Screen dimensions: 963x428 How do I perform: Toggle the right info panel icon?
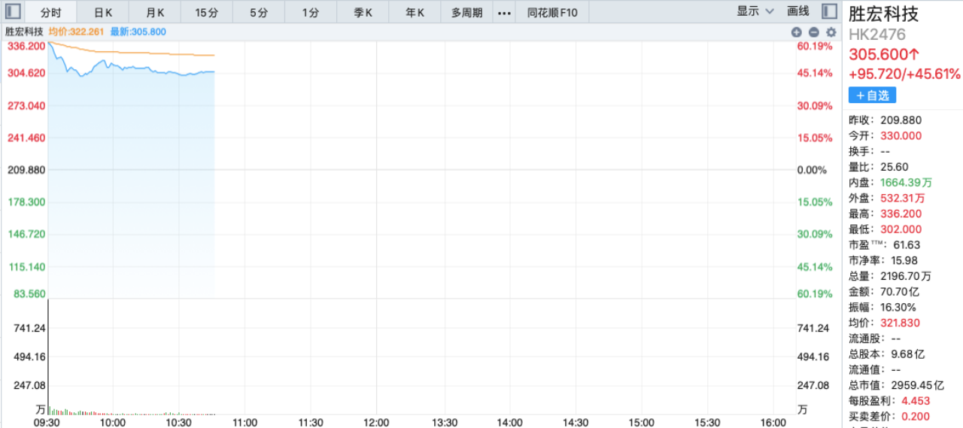click(829, 11)
